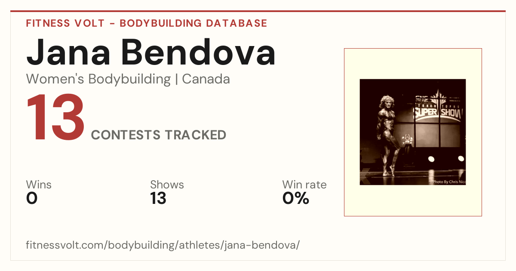Click the Canada country label
Screen dimensions: 516x271
[206, 79]
